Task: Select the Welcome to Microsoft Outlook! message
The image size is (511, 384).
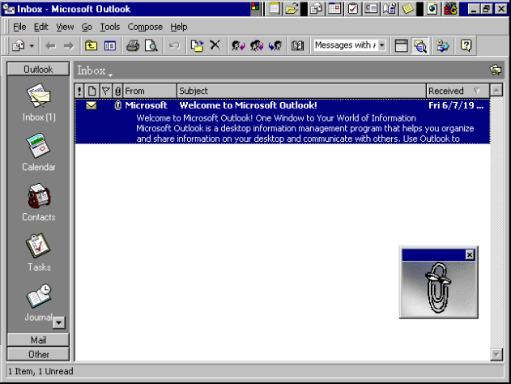Action: point(282,122)
